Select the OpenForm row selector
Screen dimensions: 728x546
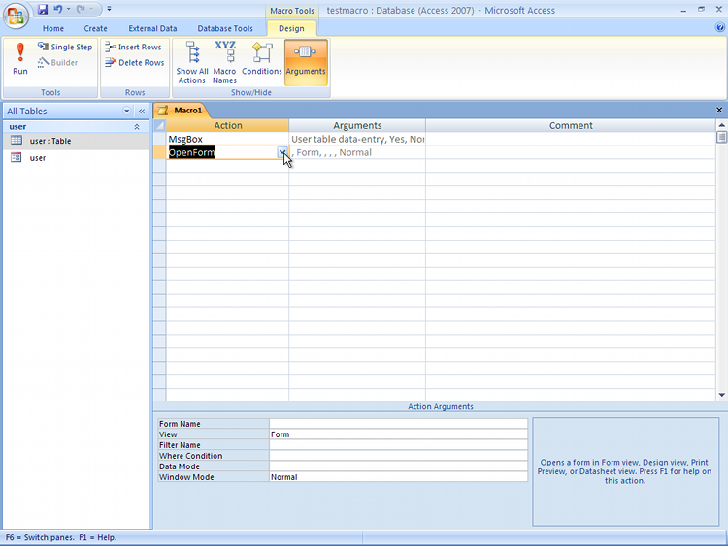[x=160, y=152]
